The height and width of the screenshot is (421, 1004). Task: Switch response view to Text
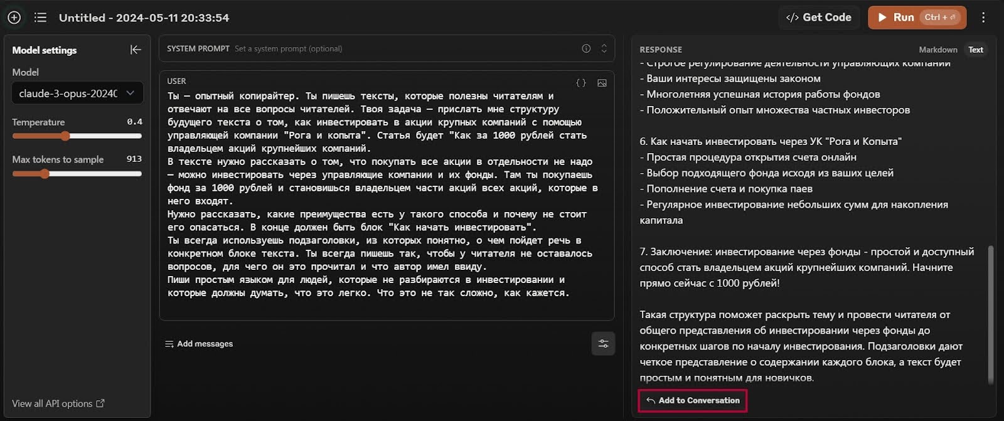976,50
